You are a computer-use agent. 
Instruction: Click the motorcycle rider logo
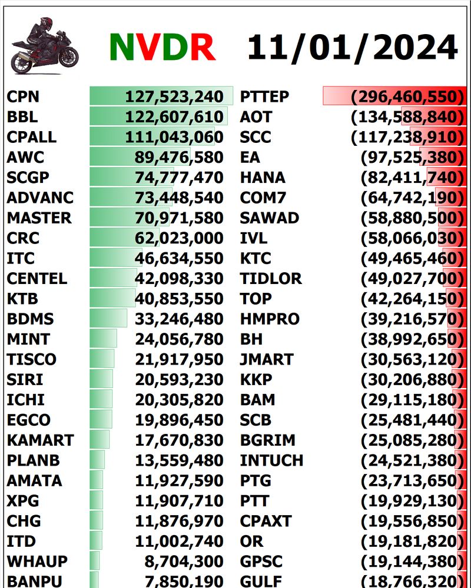pyautogui.click(x=44, y=46)
